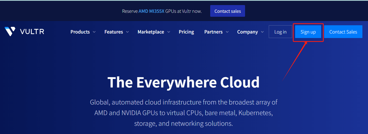Click the Sign up button
The height and width of the screenshot is (134, 368).
[x=308, y=32]
